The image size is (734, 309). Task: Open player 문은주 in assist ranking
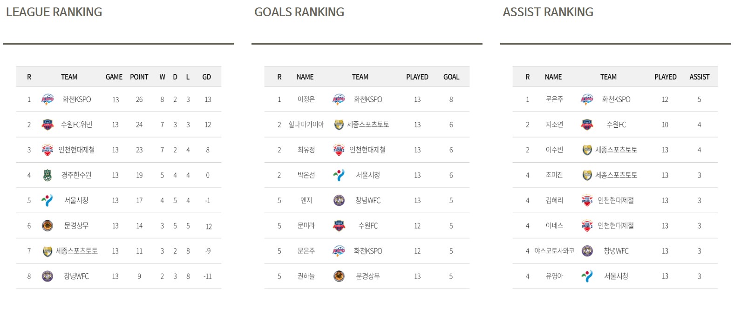(x=554, y=99)
